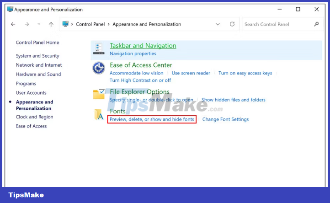Open the Fonts heading

(117, 111)
